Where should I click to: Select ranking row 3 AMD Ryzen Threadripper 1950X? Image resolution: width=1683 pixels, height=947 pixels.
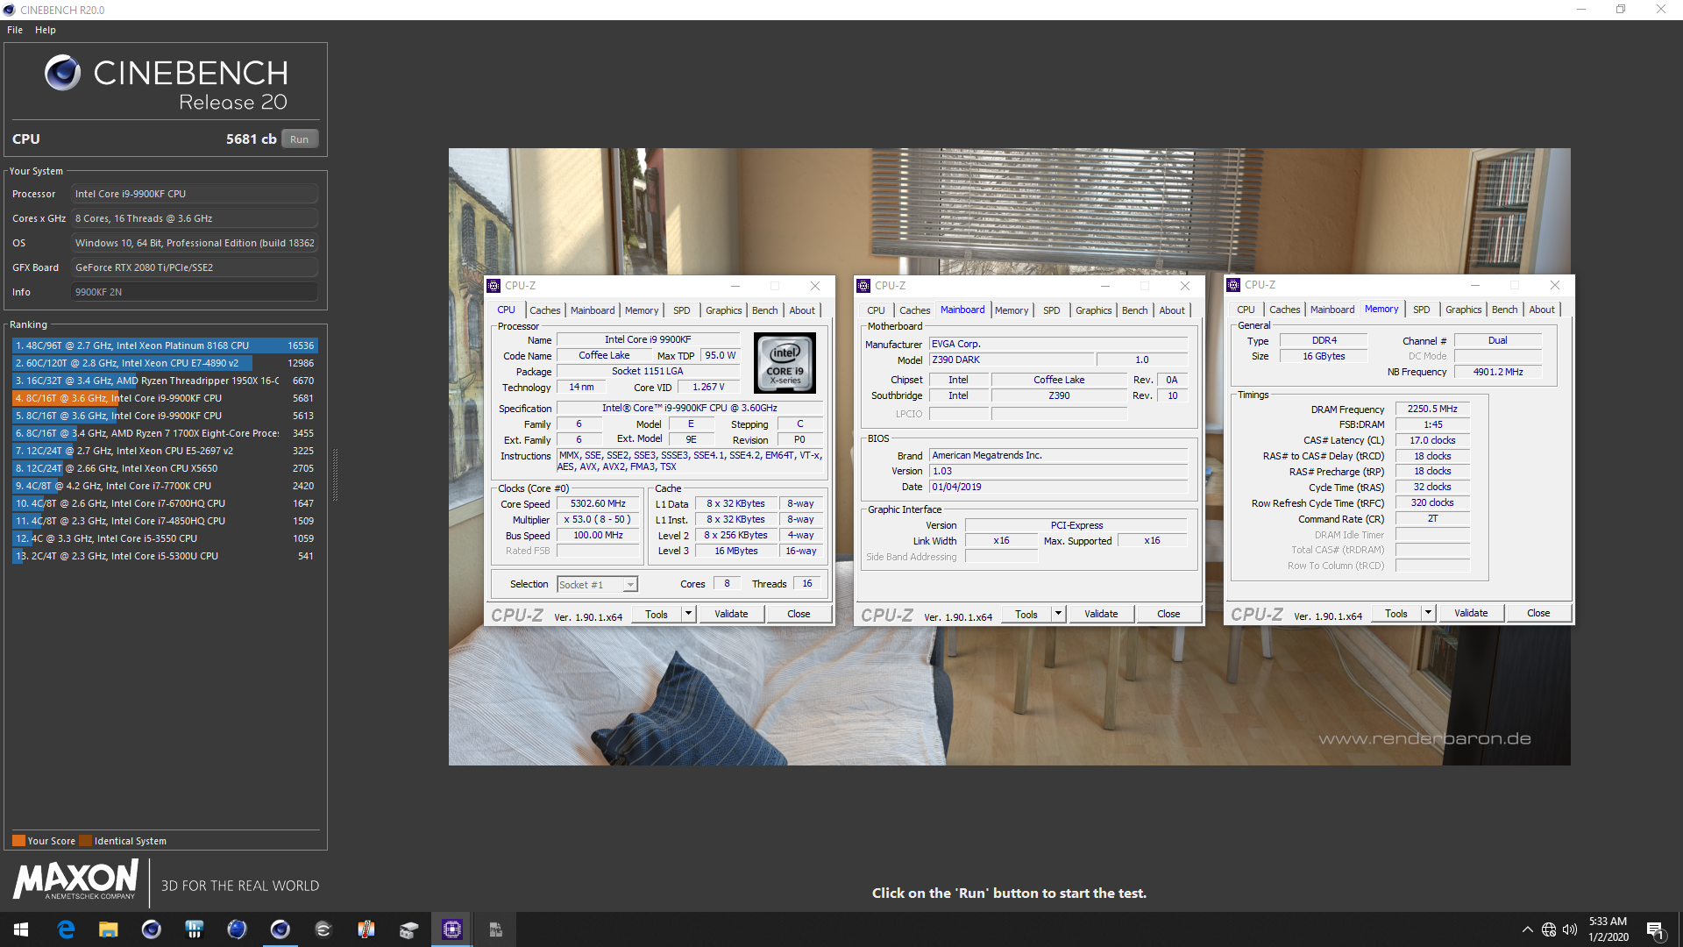click(x=165, y=381)
